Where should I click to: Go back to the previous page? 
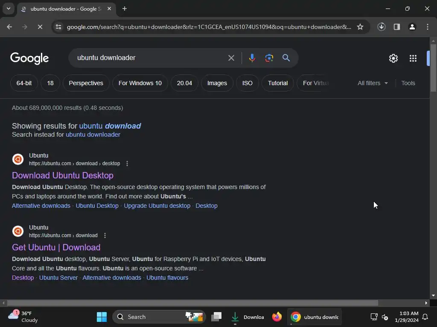[x=9, y=27]
